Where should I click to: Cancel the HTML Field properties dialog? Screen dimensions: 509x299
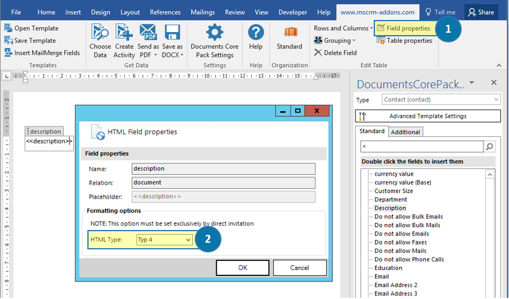point(299,268)
